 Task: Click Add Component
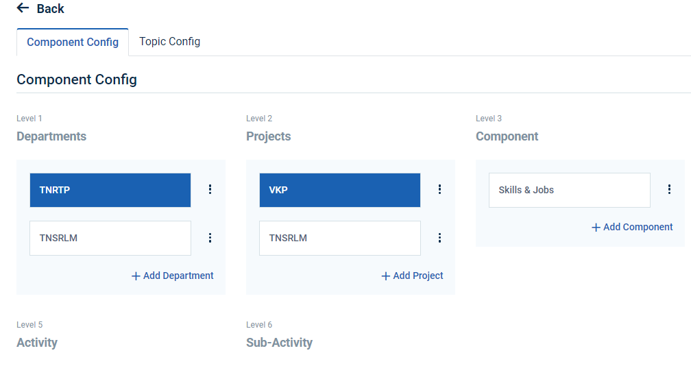tap(632, 227)
